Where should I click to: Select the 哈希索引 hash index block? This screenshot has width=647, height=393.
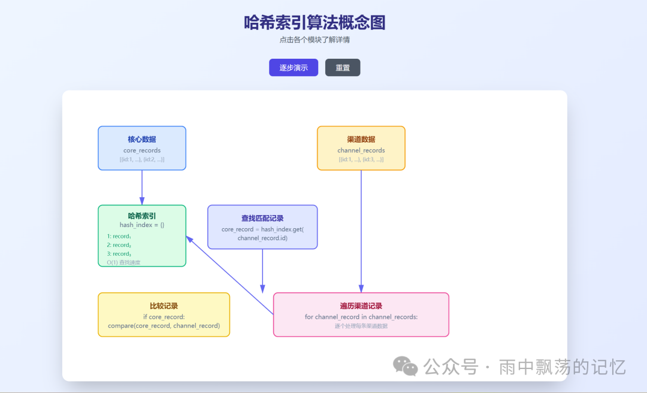click(x=141, y=235)
